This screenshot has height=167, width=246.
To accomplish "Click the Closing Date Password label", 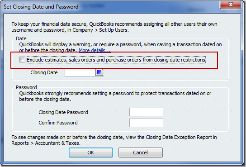I will point(63,112).
